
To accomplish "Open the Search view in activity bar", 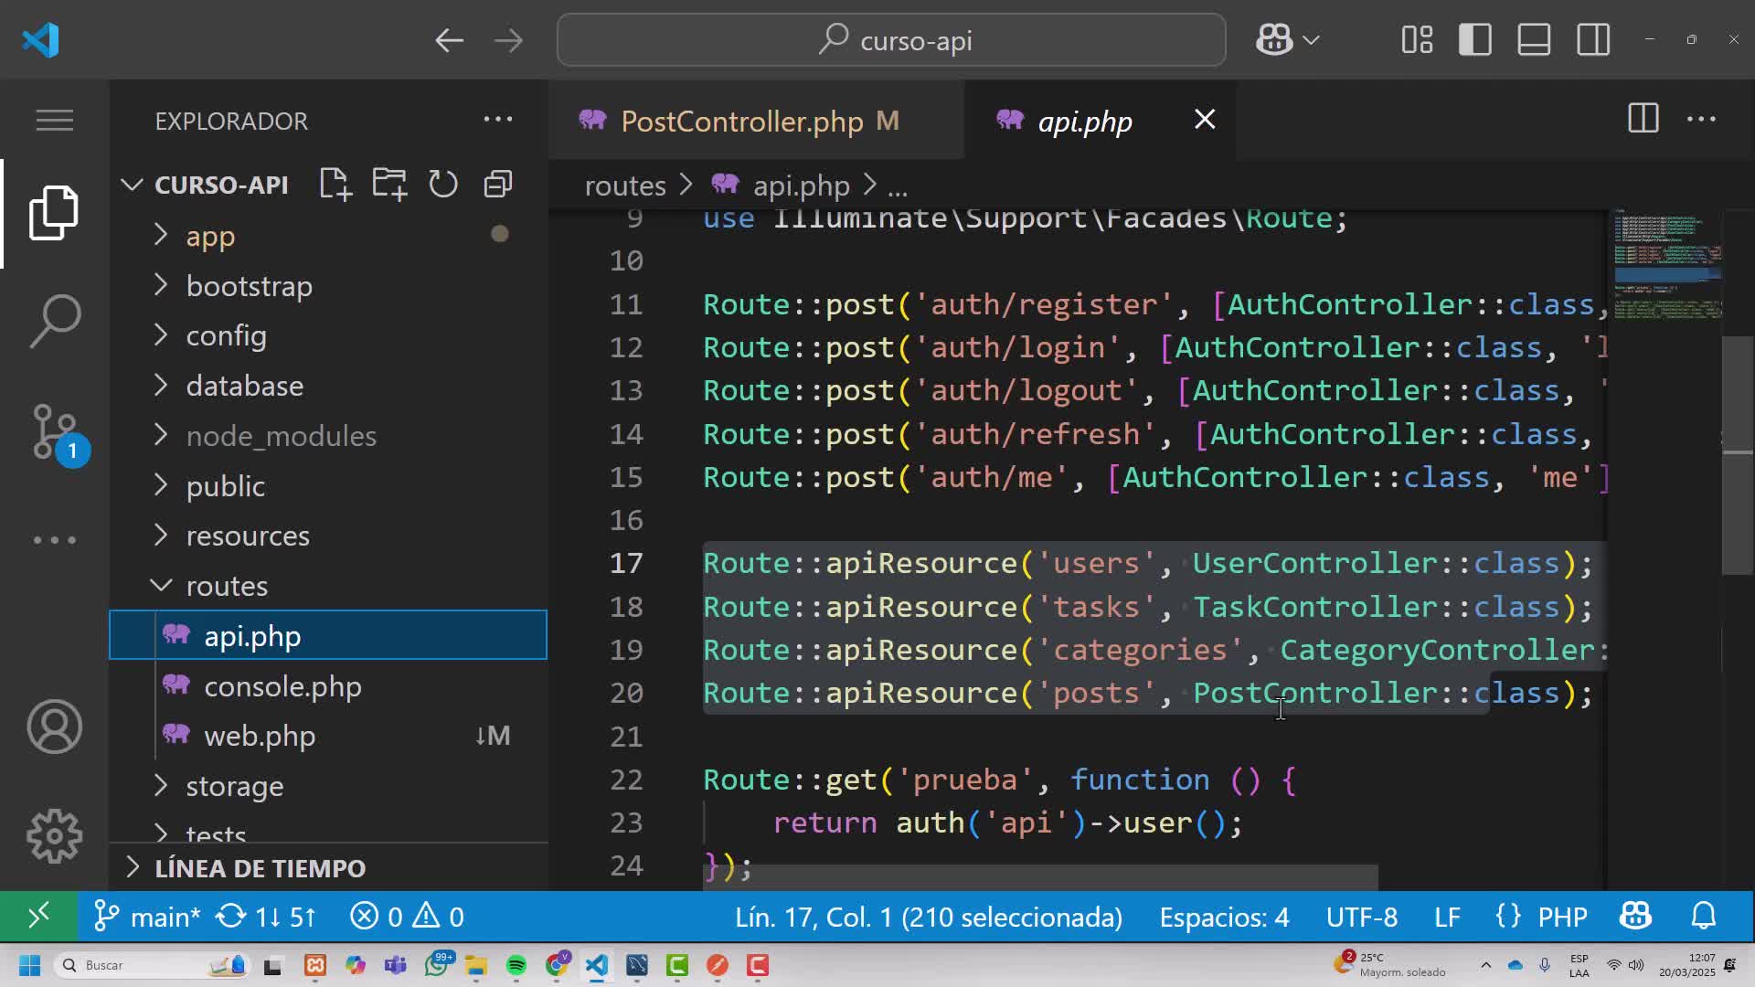I will click(x=55, y=321).
